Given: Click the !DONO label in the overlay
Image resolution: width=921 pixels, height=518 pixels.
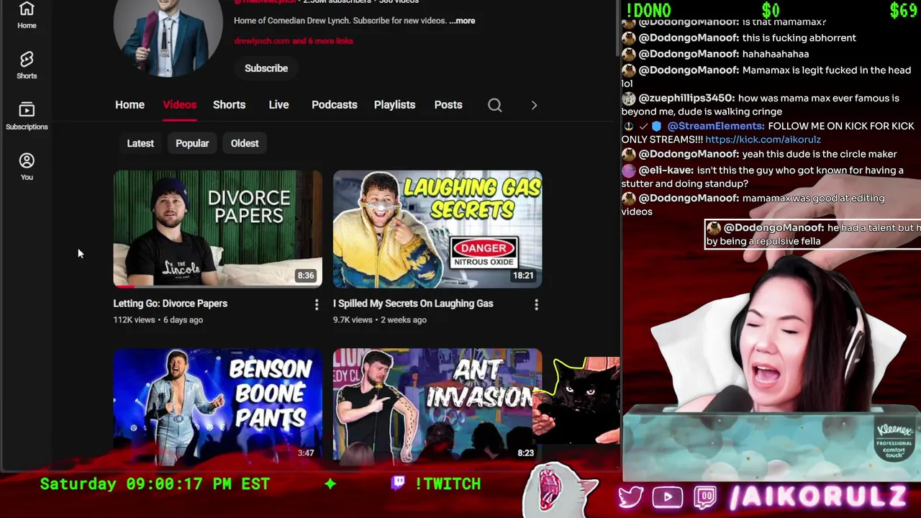Looking at the screenshot, I should (x=648, y=10).
